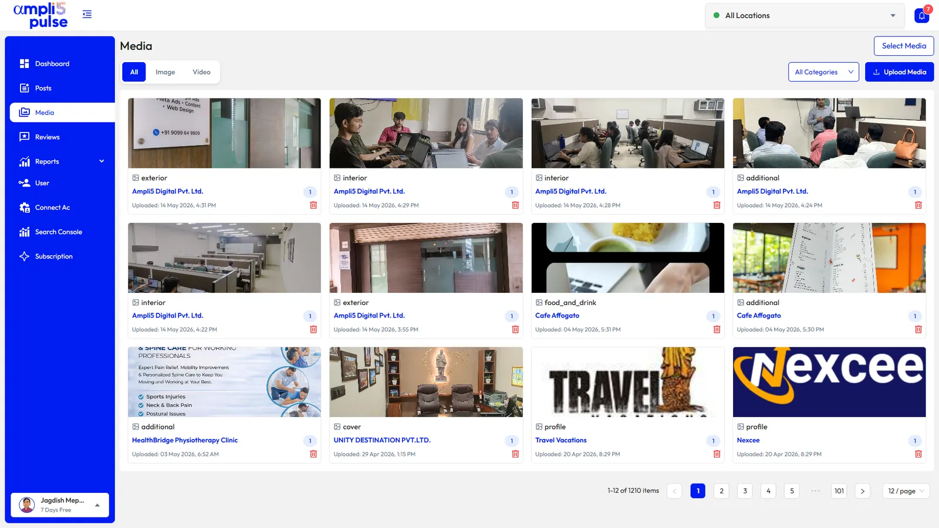The height and width of the screenshot is (528, 939).
Task: Expand the Jagdish Mep... user profile menu
Action: pyautogui.click(x=60, y=505)
